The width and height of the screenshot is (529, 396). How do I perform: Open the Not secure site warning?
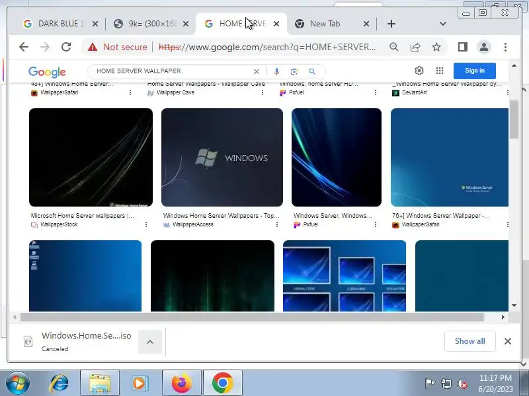click(118, 47)
